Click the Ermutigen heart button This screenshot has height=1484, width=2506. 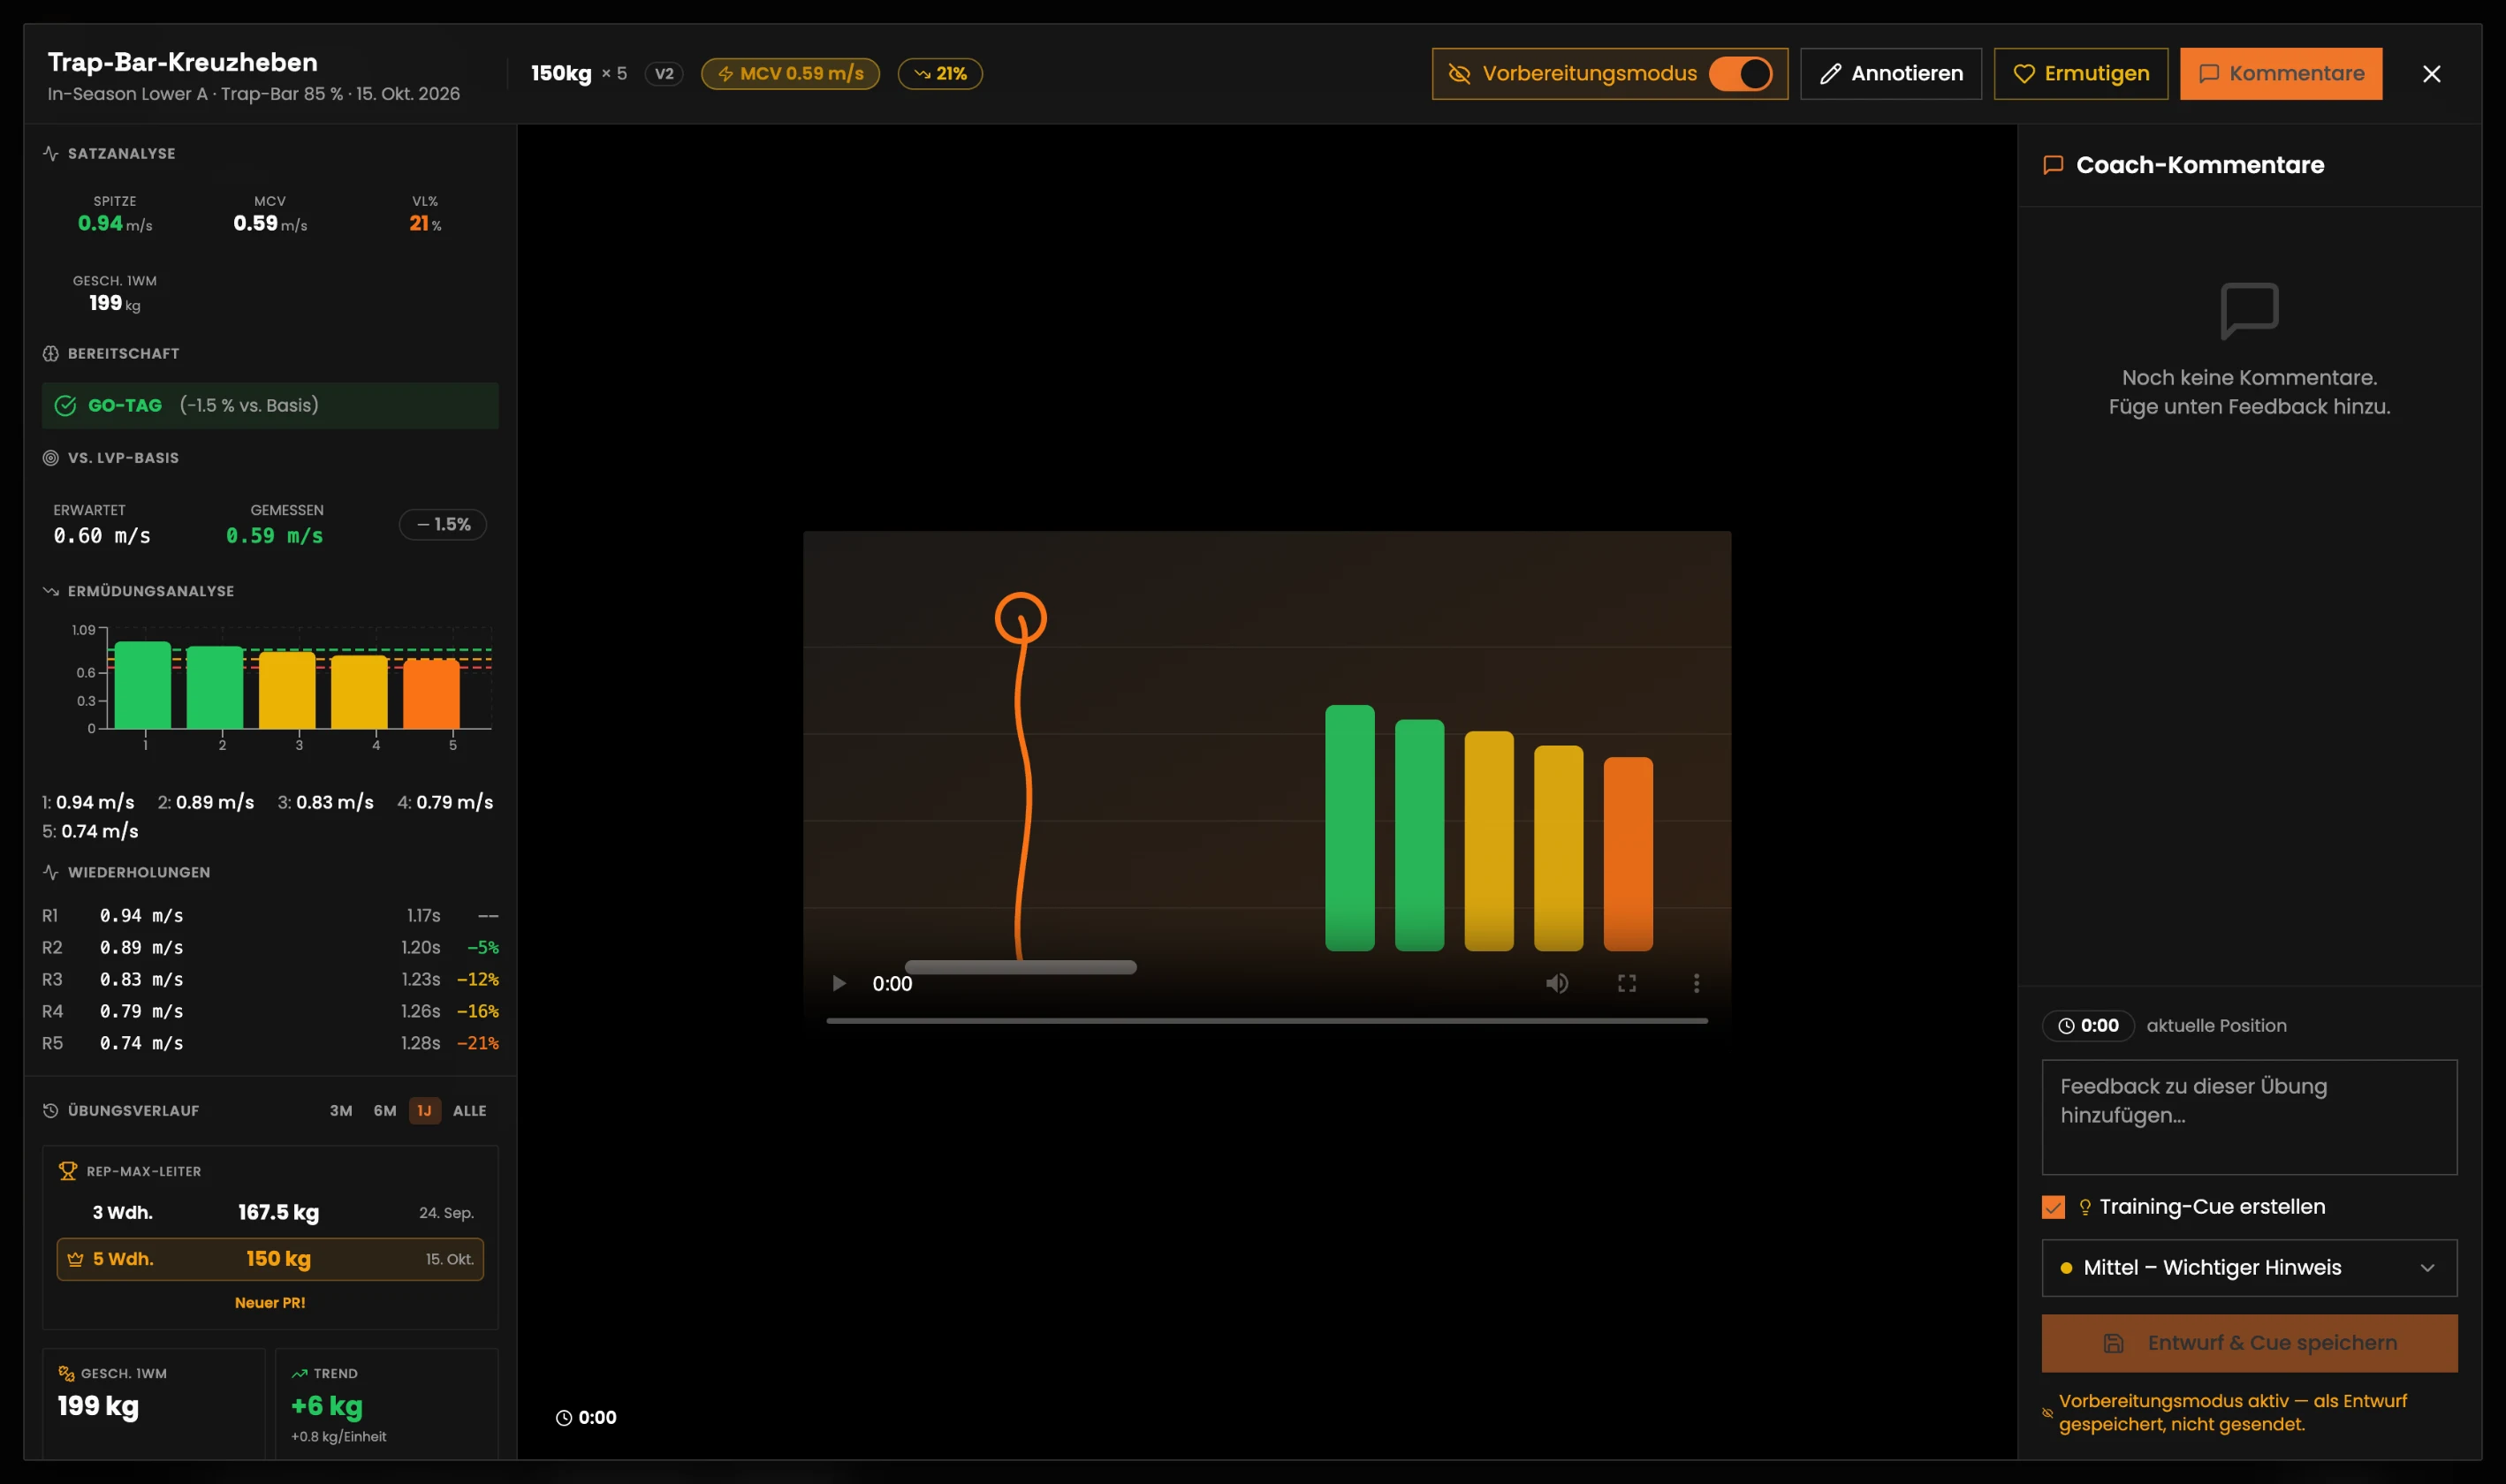pyautogui.click(x=2080, y=73)
